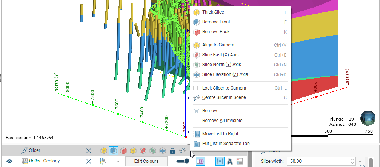Click the lock slicer padlock icon
Viewport: 380px width, 167px height.
[x=172, y=151]
